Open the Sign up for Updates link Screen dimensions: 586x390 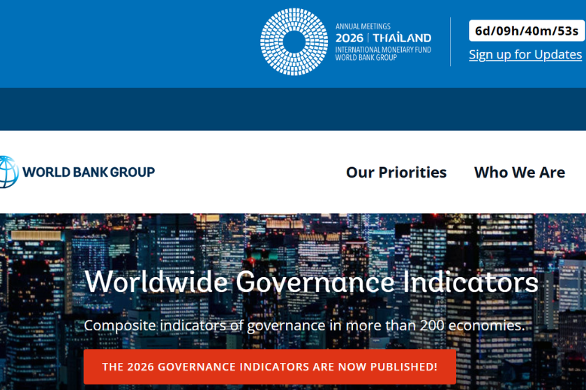(x=525, y=54)
